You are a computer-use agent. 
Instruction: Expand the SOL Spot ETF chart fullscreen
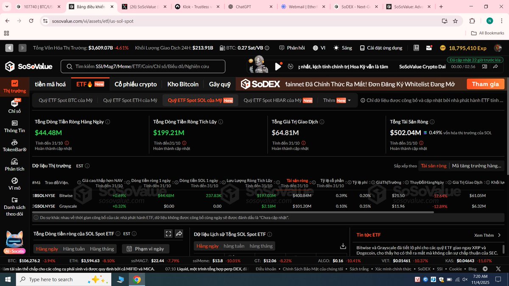click(168, 233)
